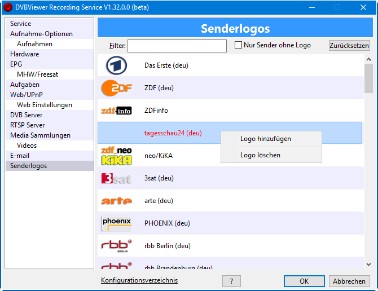Viewport: 378px width, 291px height.
Task: Click the ZDF orange logo
Action: [x=117, y=88]
